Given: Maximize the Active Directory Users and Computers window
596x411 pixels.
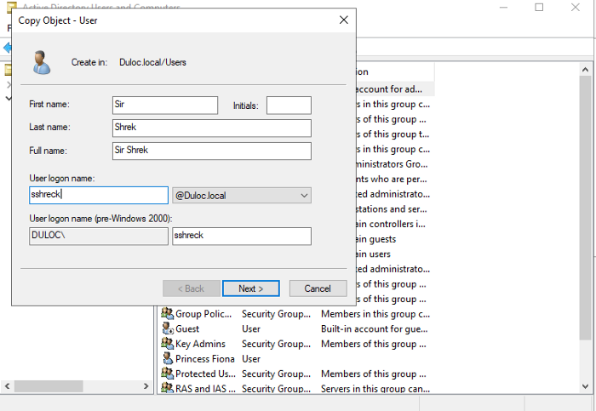Looking at the screenshot, I should pyautogui.click(x=539, y=7).
